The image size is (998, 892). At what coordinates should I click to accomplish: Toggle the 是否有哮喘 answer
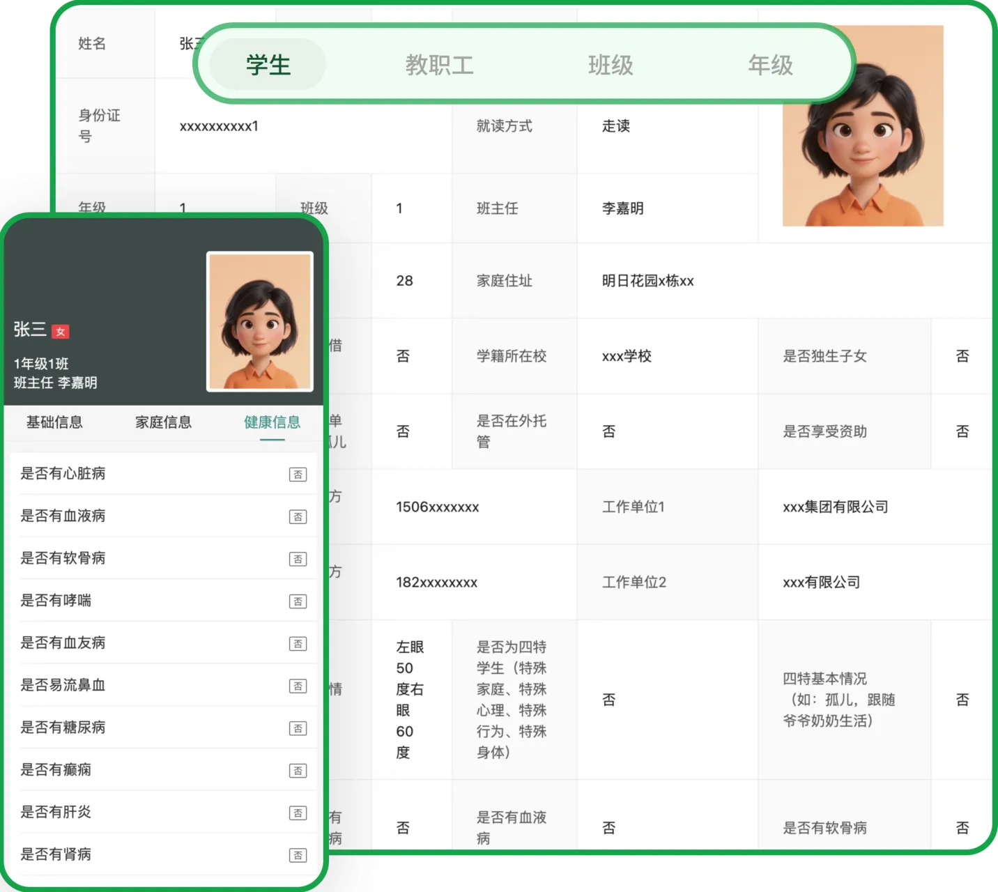coord(298,601)
